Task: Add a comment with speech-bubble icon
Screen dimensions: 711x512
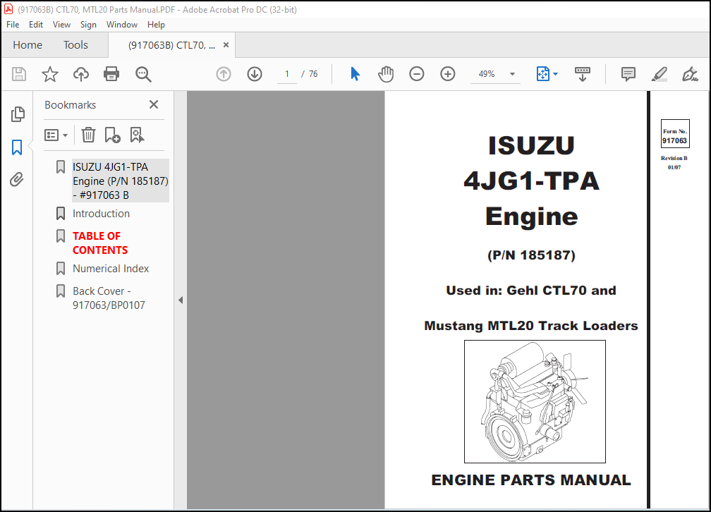Action: 628,74
